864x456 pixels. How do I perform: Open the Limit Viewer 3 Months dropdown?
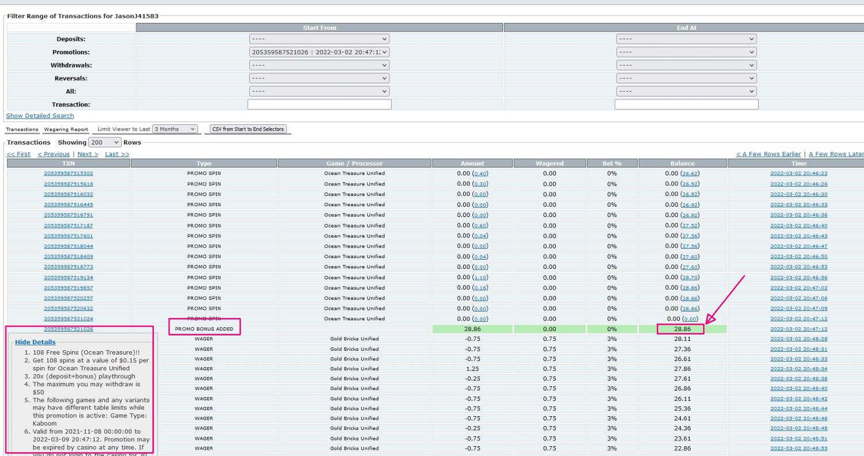(175, 129)
